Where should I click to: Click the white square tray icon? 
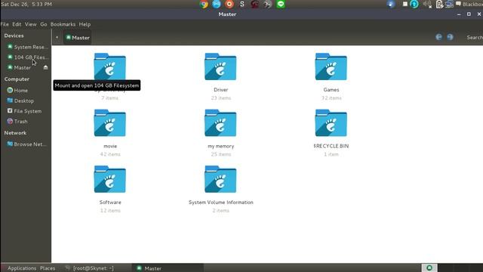(405, 4)
